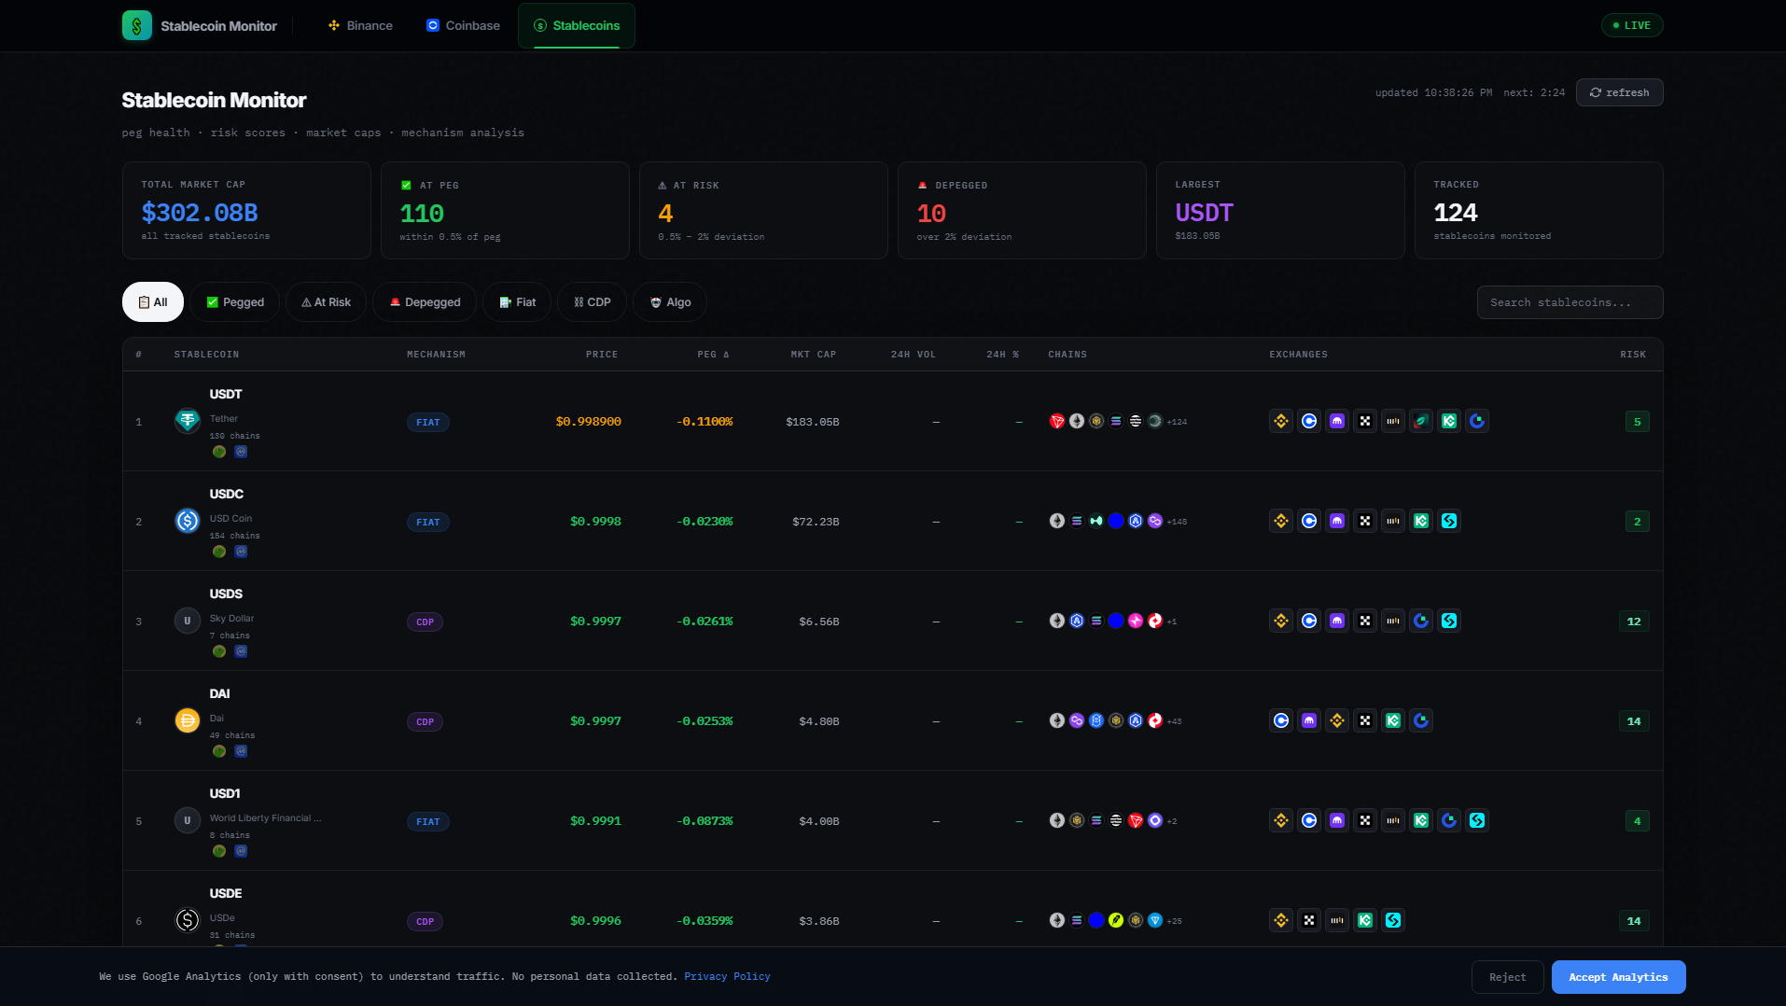Sort by RISK column header
This screenshot has height=1006, width=1786.
tap(1633, 355)
